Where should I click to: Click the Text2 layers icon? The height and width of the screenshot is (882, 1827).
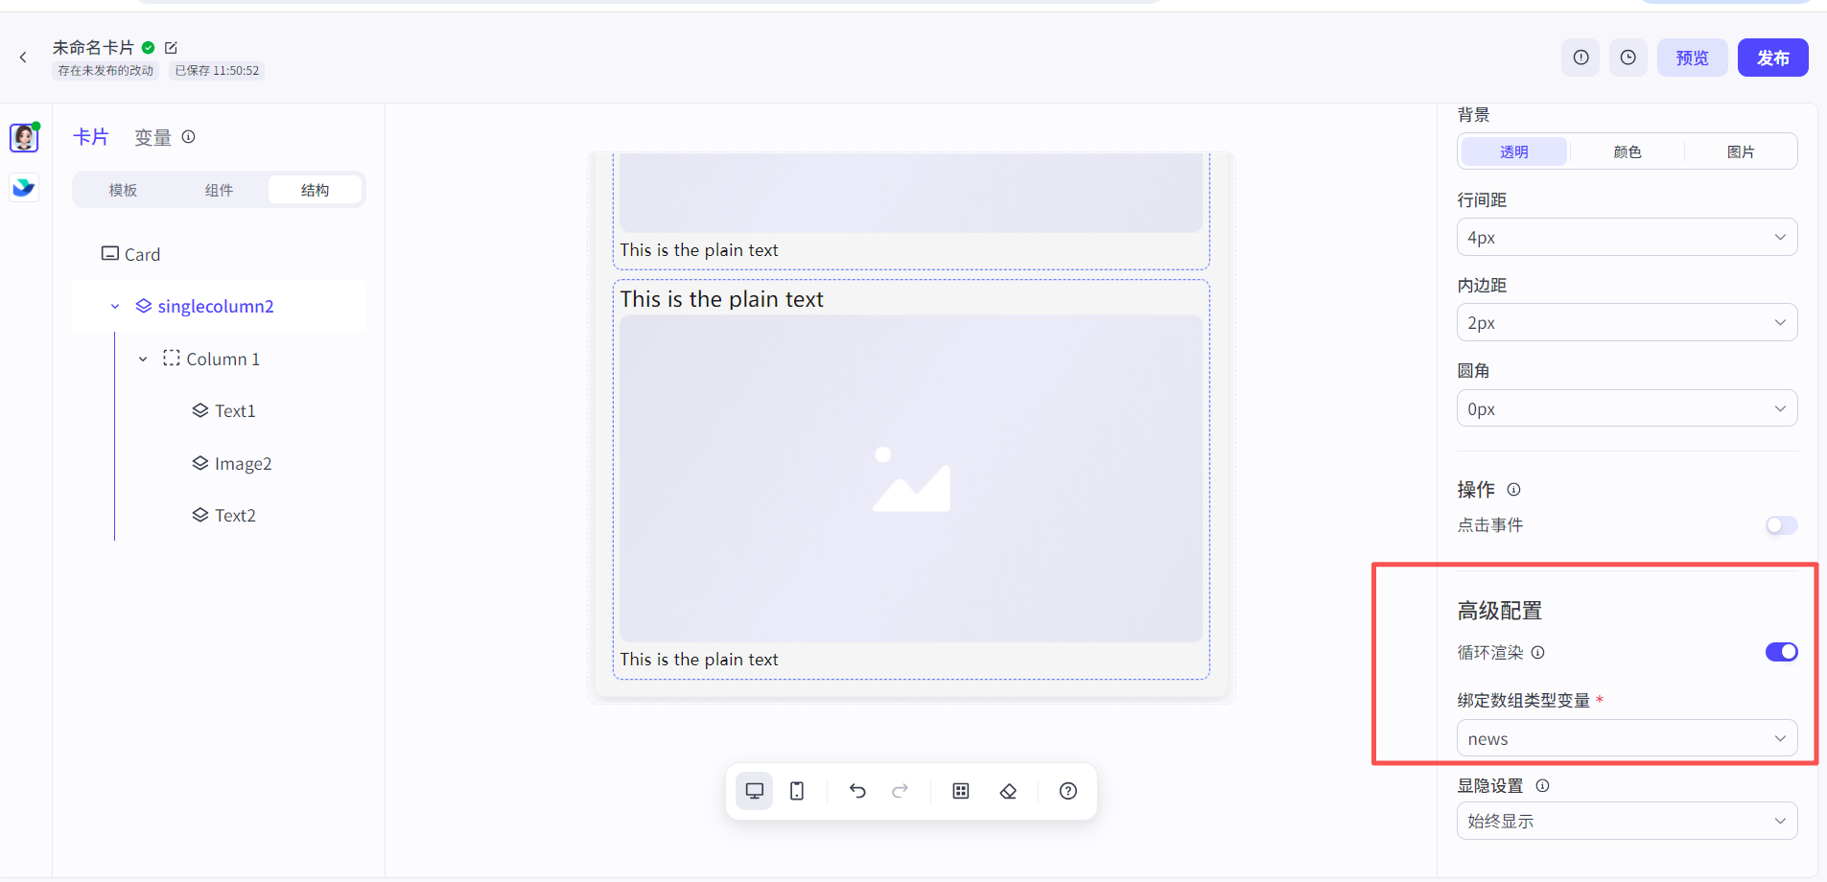pos(200,515)
